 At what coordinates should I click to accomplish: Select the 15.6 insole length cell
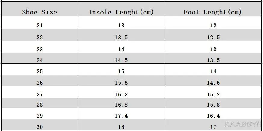tap(121, 83)
